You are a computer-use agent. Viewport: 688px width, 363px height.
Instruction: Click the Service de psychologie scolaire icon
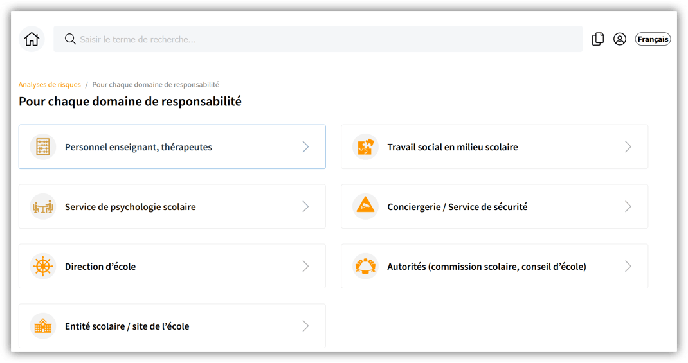(x=43, y=207)
